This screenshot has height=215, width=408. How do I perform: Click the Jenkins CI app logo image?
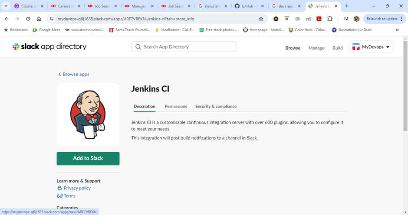pyautogui.click(x=88, y=114)
